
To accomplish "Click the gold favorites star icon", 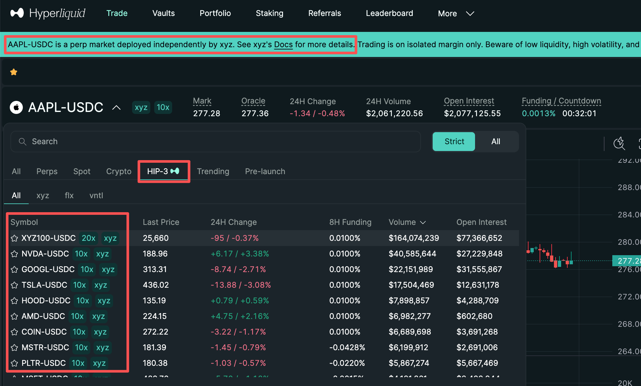I will (x=14, y=72).
